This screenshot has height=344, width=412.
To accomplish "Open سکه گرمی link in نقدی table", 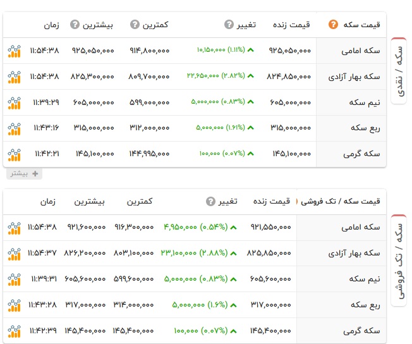I will [x=361, y=154].
